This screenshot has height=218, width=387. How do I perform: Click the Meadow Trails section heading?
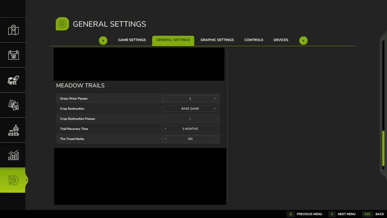pyautogui.click(x=80, y=85)
